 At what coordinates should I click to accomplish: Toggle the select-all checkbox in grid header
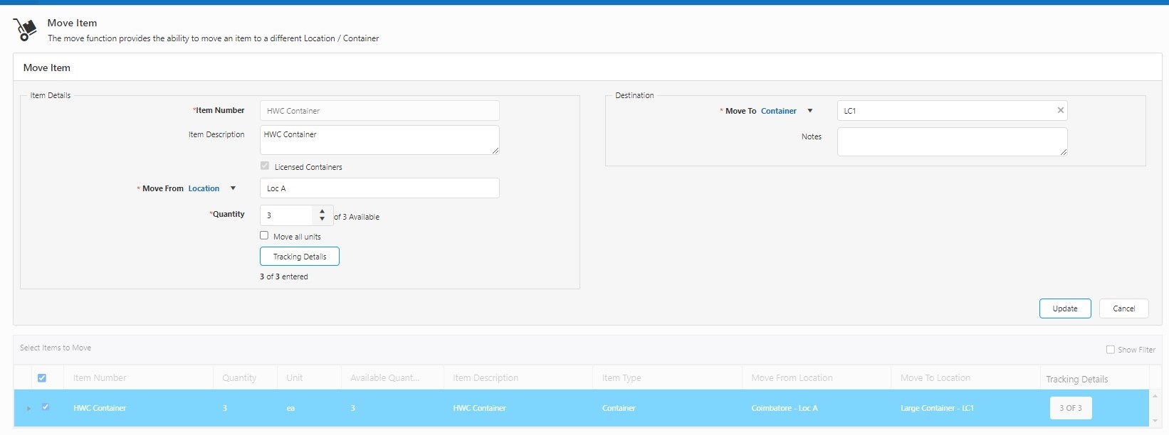point(42,378)
